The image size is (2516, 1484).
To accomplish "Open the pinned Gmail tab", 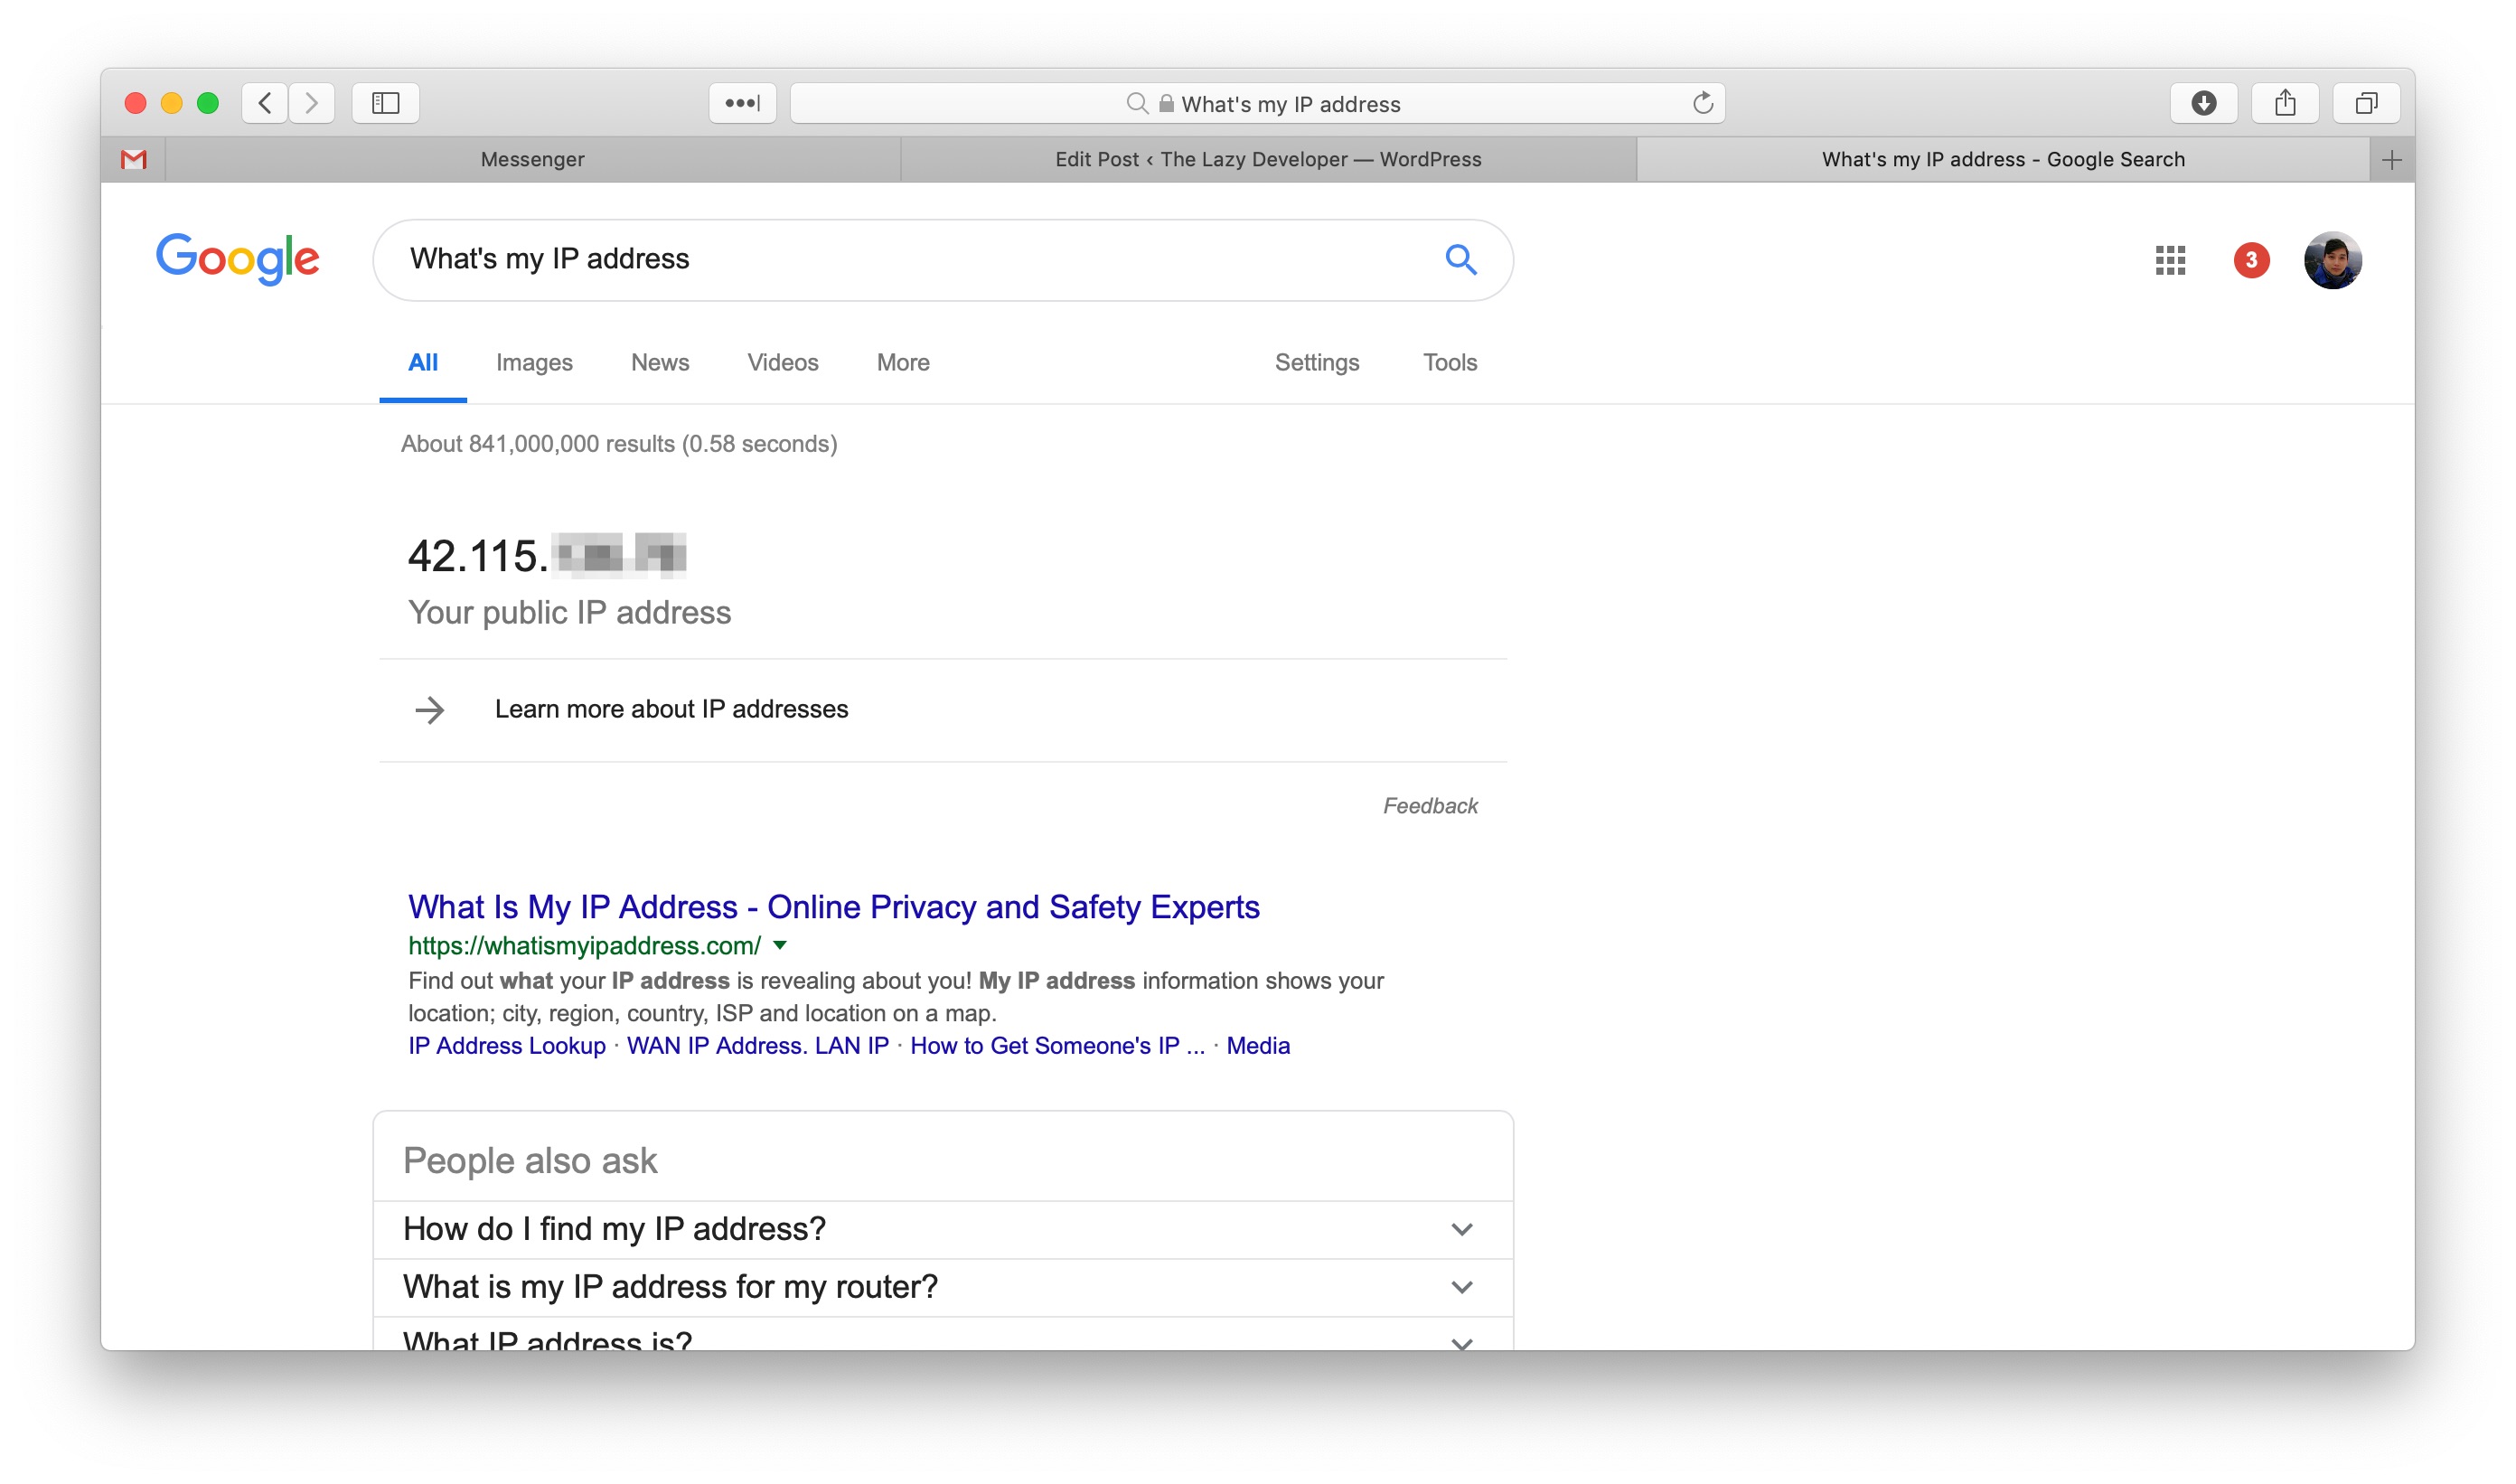I will click(133, 159).
